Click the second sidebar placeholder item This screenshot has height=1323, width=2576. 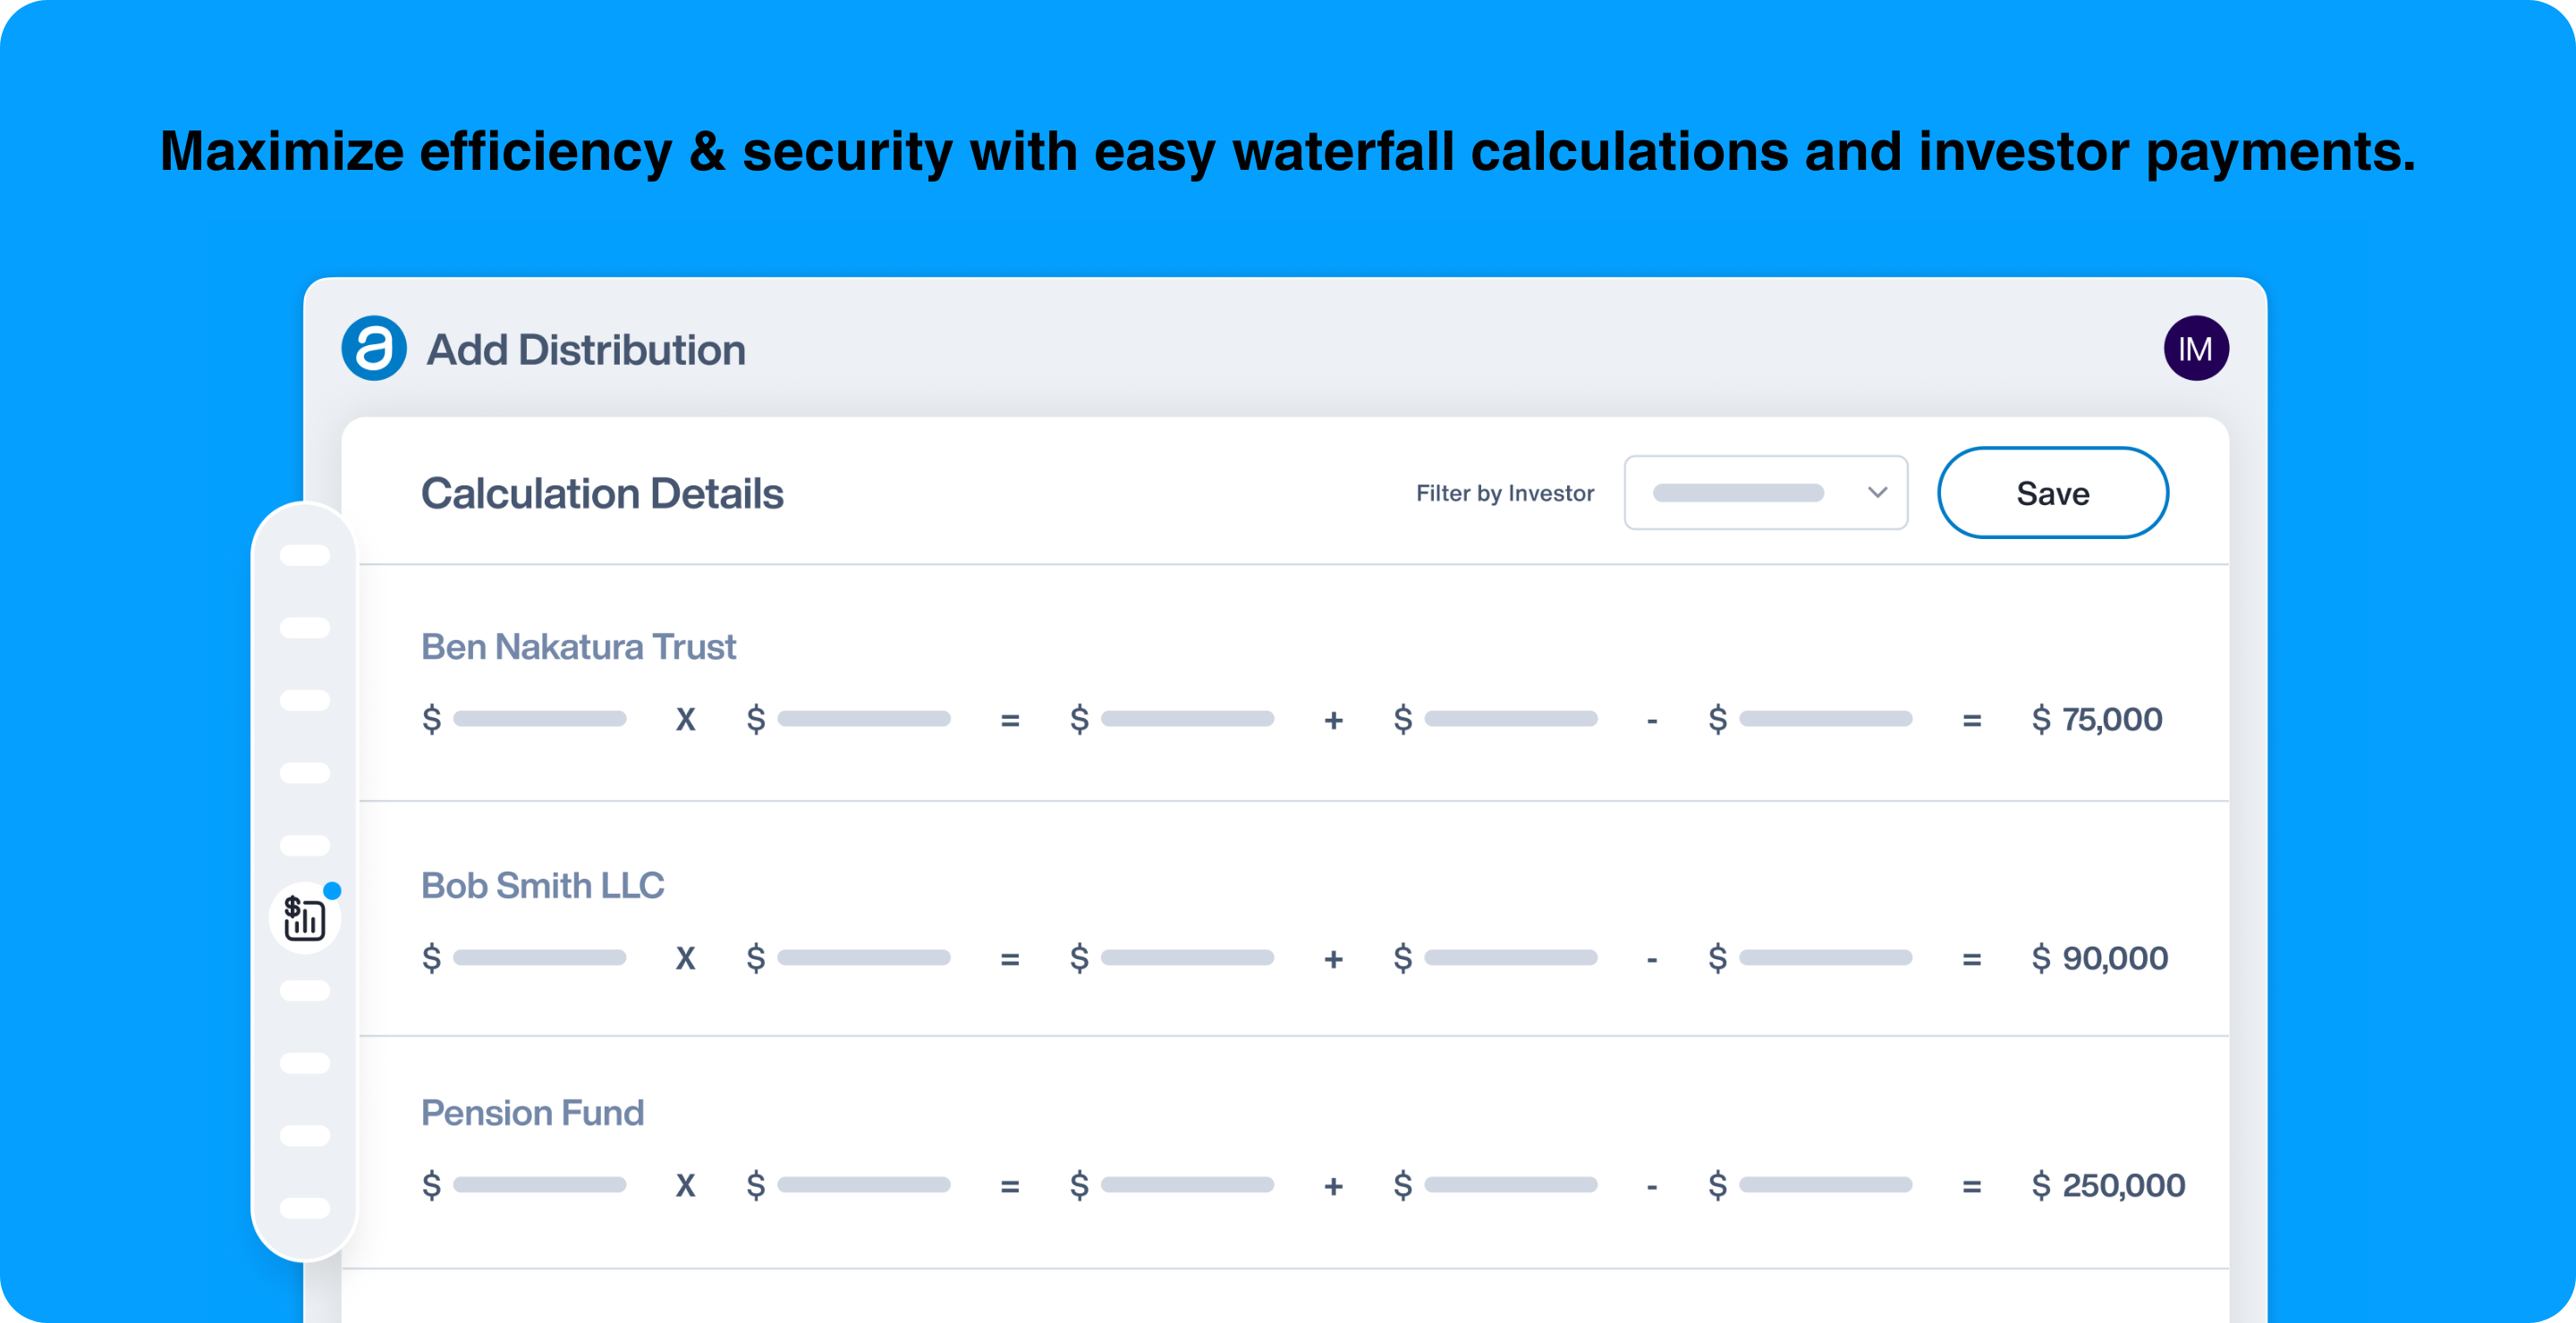[304, 628]
